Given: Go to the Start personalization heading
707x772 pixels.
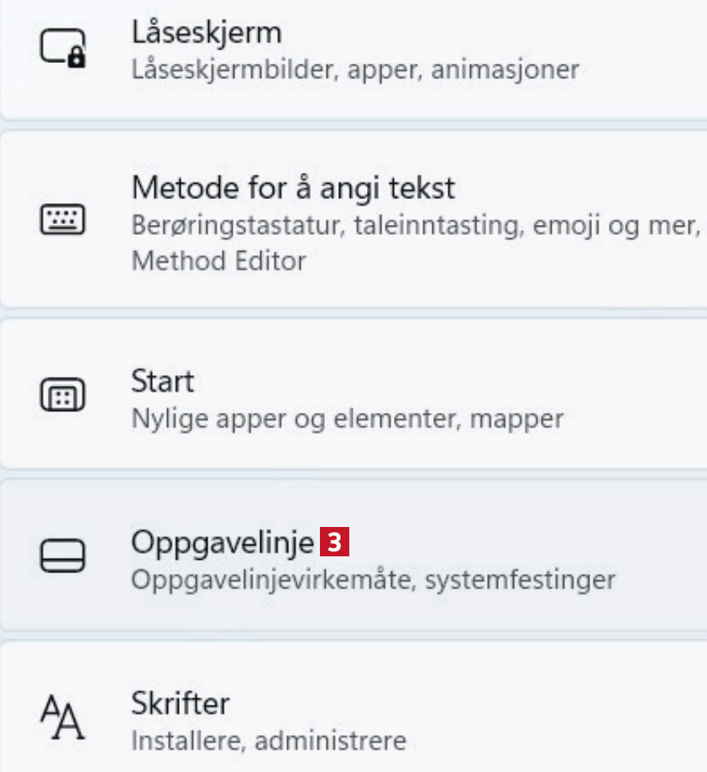Looking at the screenshot, I should pyautogui.click(x=162, y=382).
